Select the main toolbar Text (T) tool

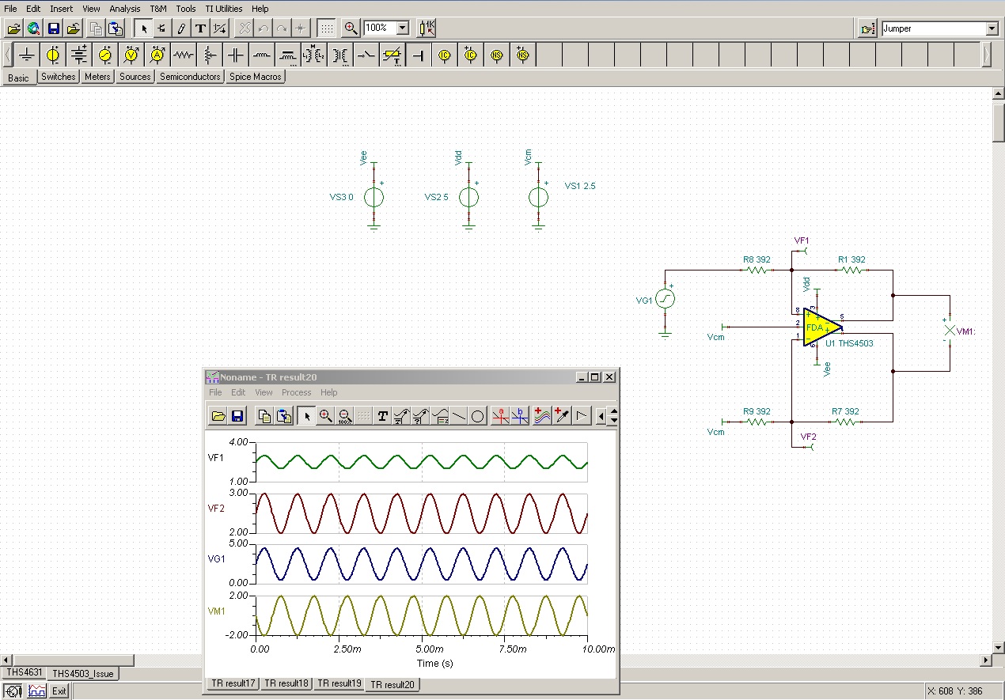(x=200, y=28)
